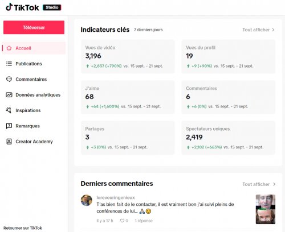This screenshot has height=232, width=285.
Task: Click the '7 derniers jours' text
Action: [x=148, y=30]
